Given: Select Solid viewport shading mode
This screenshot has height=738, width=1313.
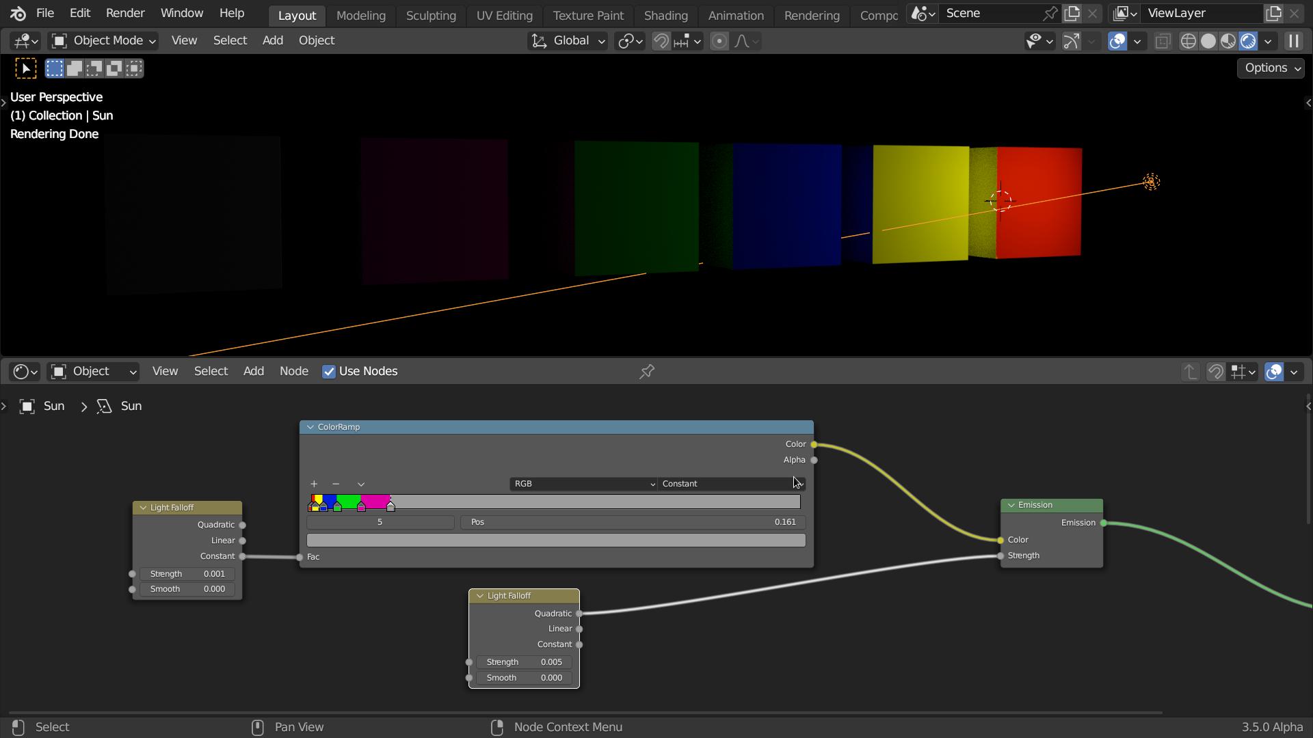Looking at the screenshot, I should point(1209,41).
